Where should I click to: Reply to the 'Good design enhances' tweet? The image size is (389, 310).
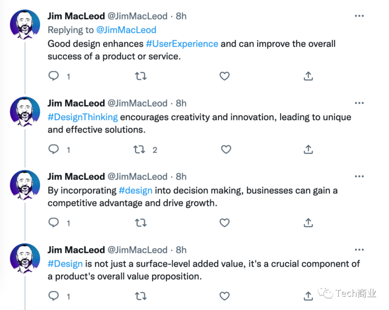53,76
